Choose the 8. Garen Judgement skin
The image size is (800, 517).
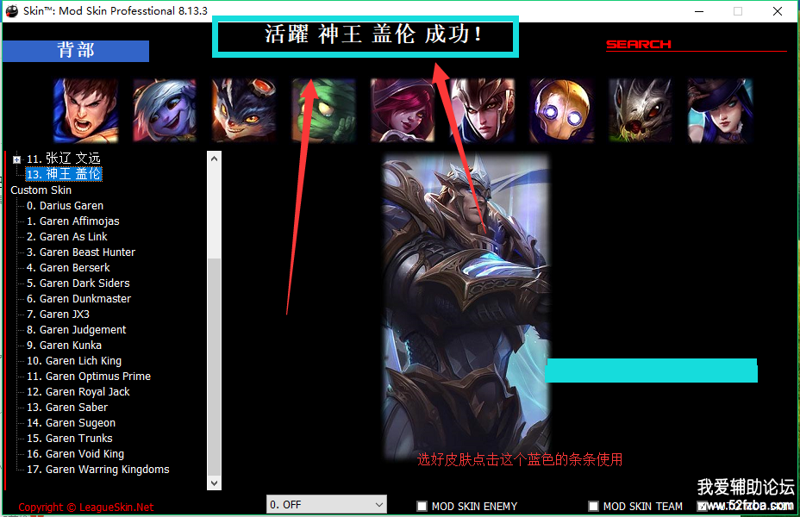77,330
